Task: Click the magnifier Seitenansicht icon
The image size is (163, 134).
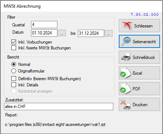Action: point(126,41)
